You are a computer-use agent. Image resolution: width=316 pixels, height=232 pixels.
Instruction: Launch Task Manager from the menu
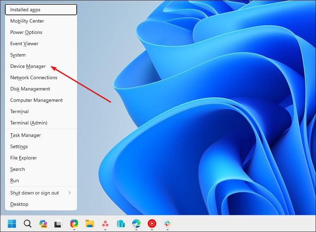[25, 135]
